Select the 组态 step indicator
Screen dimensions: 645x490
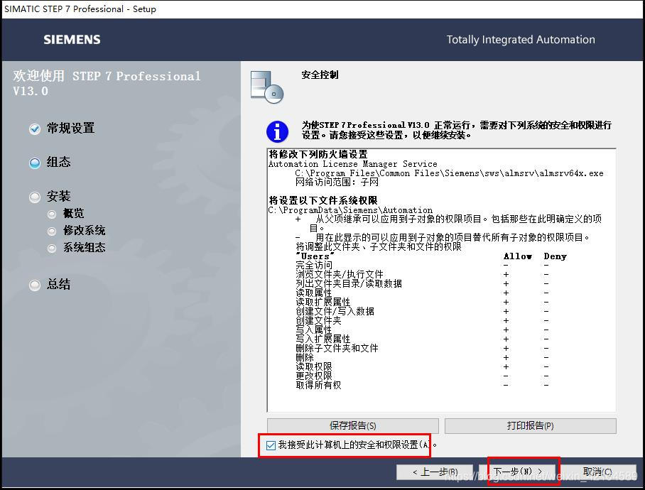(50, 163)
